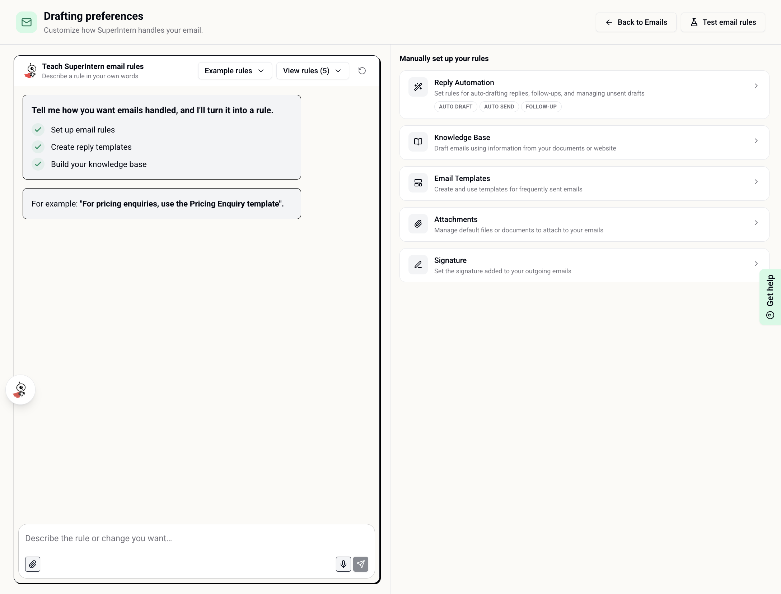781x594 pixels.
Task: Click the Email Templates description about frequently sent emails
Action: coord(508,189)
